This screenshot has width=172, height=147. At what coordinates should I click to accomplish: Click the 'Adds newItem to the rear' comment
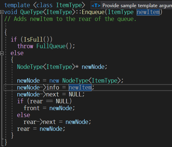pos(70,19)
